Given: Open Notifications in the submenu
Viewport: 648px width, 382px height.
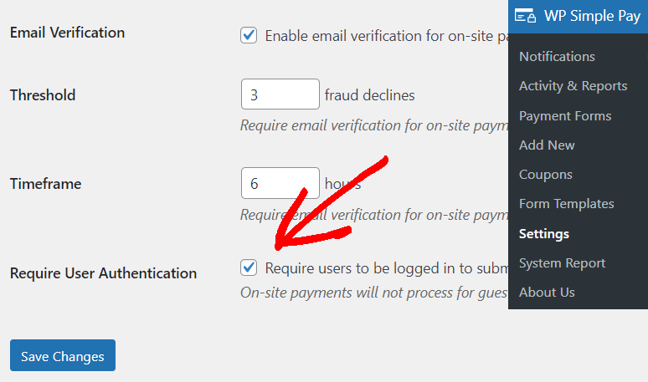Looking at the screenshot, I should point(557,57).
